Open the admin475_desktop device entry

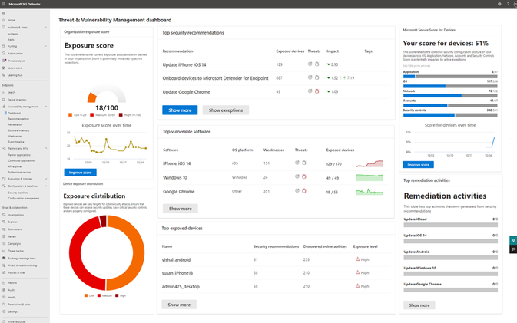click(181, 286)
